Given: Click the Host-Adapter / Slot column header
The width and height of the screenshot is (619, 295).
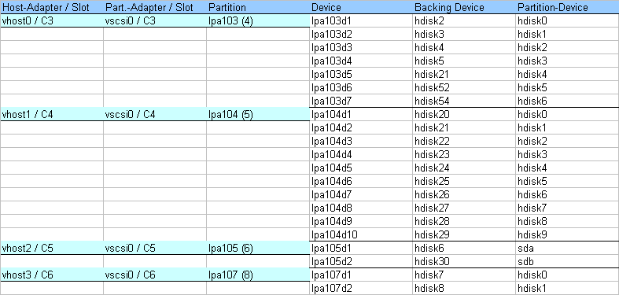Looking at the screenshot, I should (52, 7).
